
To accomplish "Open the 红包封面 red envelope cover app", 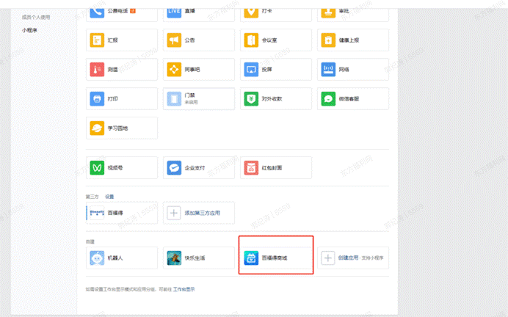I will pyautogui.click(x=275, y=167).
